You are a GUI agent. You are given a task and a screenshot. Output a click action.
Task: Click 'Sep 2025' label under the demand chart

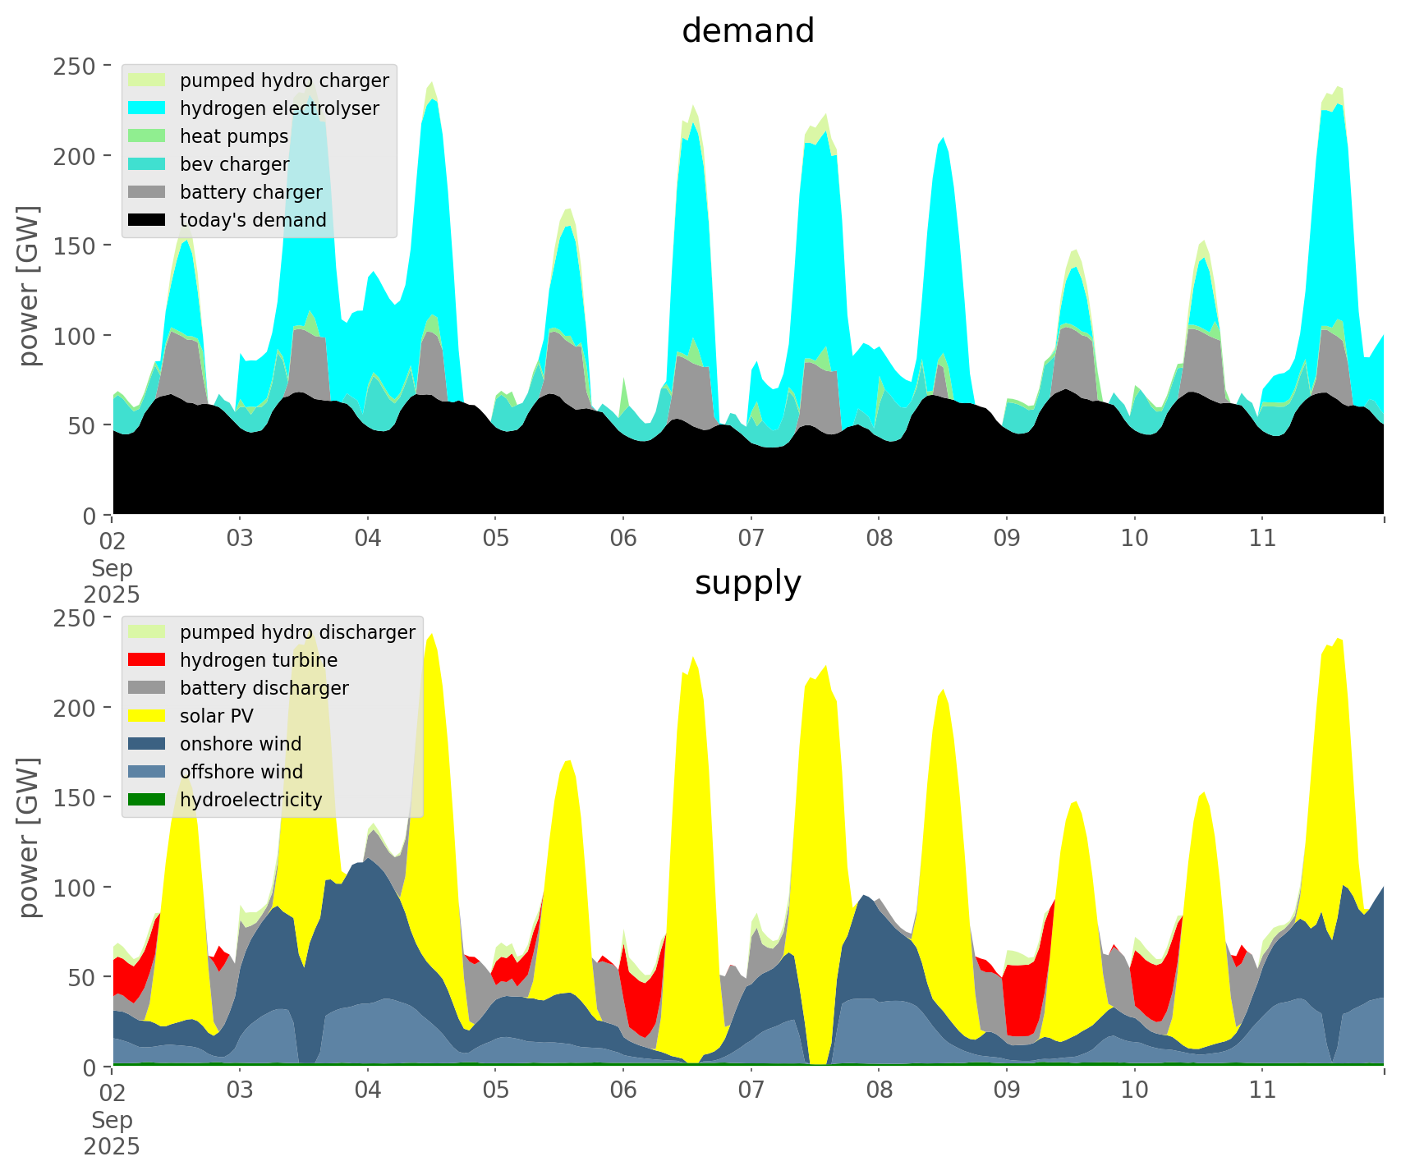(x=112, y=581)
